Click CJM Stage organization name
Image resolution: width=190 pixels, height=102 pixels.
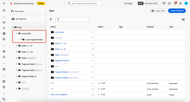coord(128,3)
